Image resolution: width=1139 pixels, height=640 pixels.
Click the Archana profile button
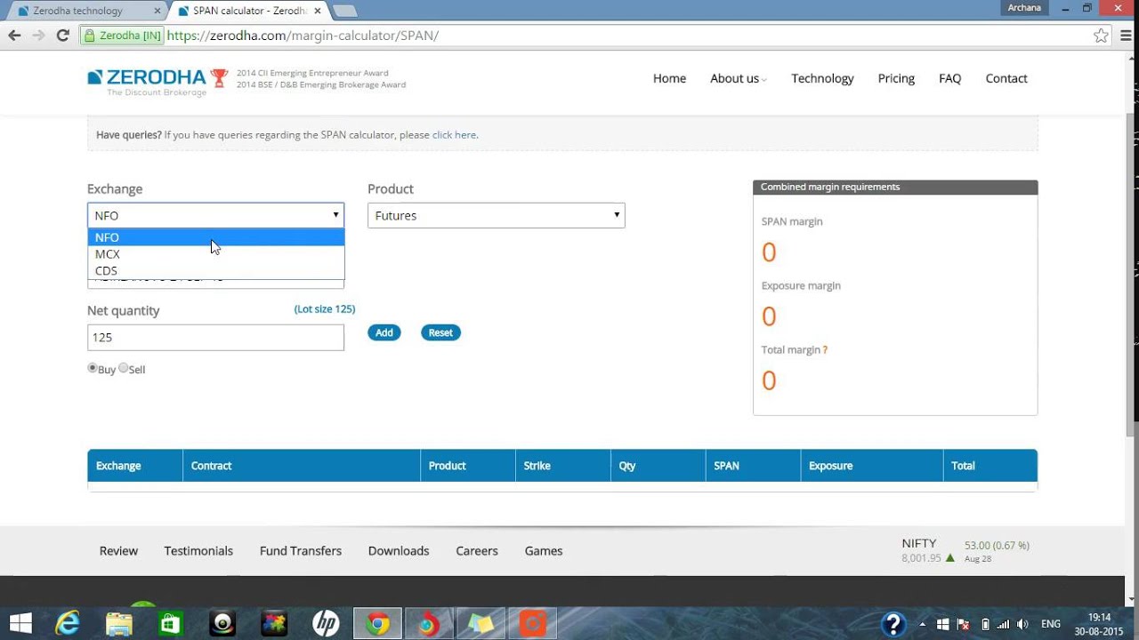(x=1024, y=8)
